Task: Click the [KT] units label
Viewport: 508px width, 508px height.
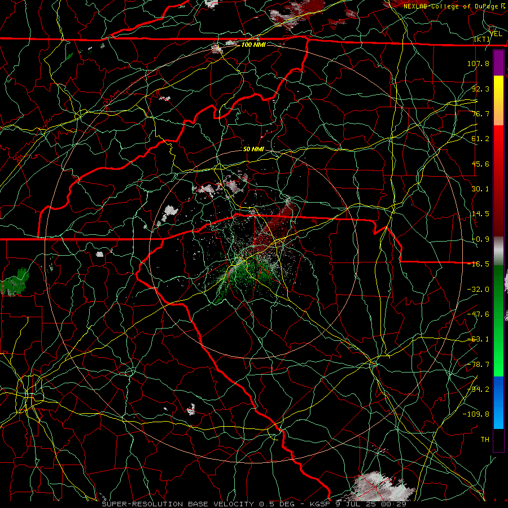Action: [482, 39]
